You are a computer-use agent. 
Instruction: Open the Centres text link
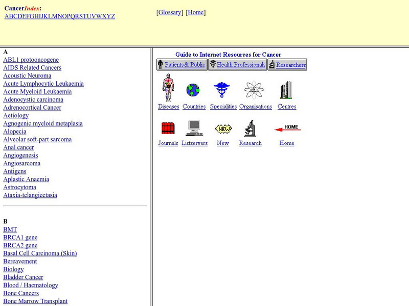(x=287, y=107)
